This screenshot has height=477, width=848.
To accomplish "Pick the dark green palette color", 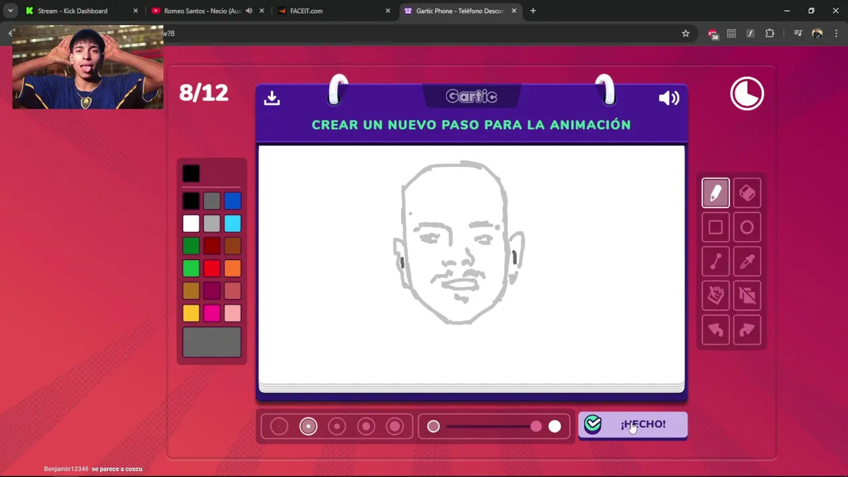I will click(x=191, y=246).
